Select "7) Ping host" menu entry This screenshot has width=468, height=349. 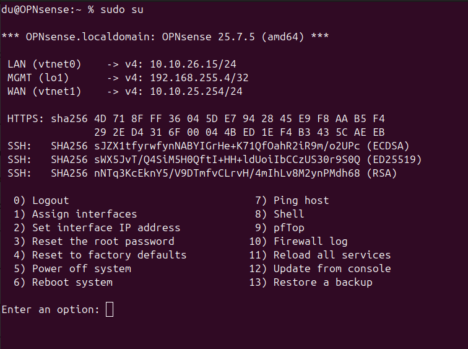pyautogui.click(x=292, y=200)
